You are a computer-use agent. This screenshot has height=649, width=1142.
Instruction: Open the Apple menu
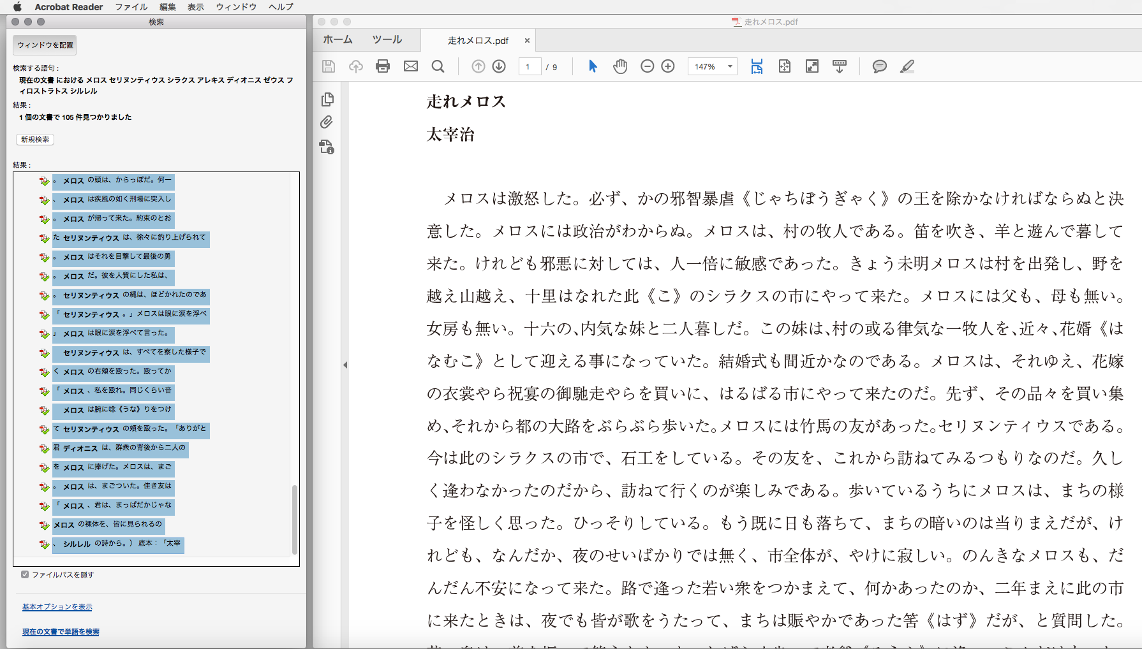17,6
